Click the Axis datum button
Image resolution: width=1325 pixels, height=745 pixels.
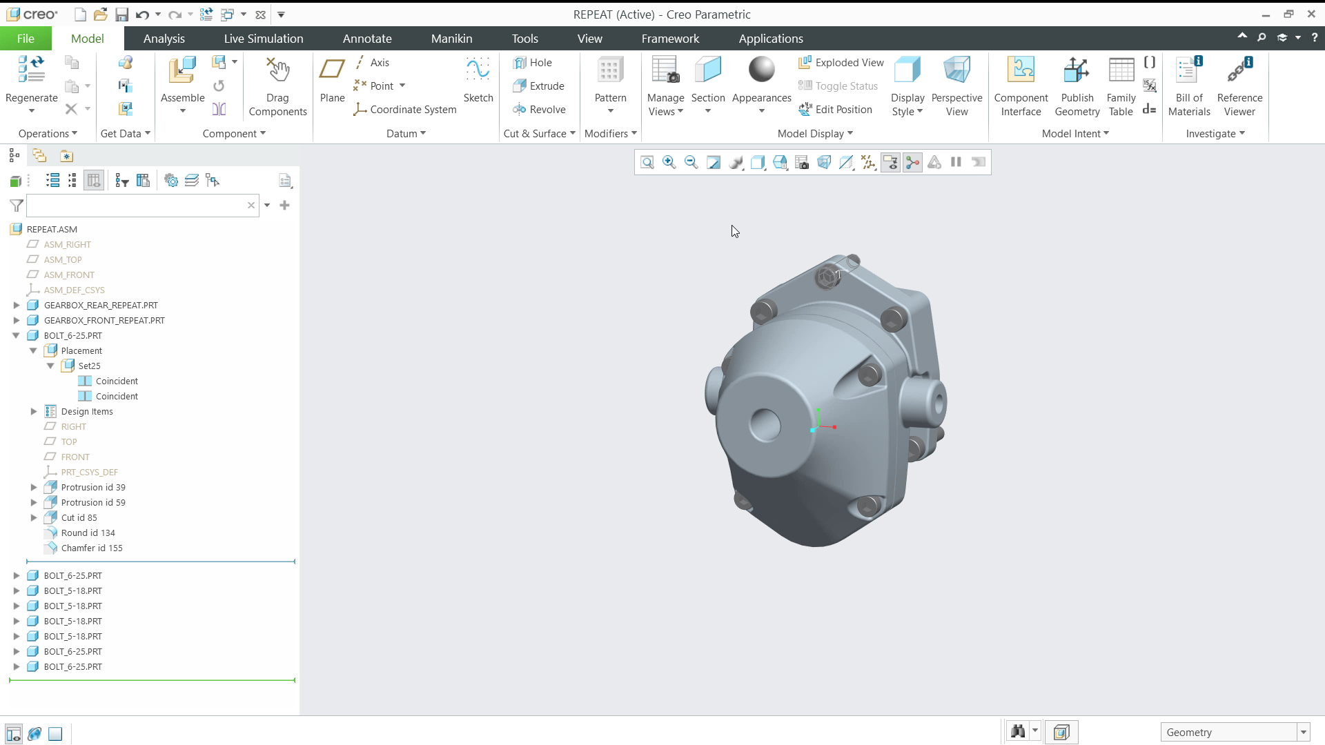click(372, 63)
